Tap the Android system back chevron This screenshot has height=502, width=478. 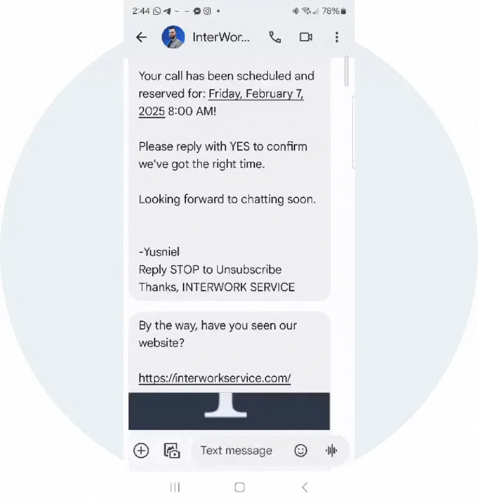[305, 488]
